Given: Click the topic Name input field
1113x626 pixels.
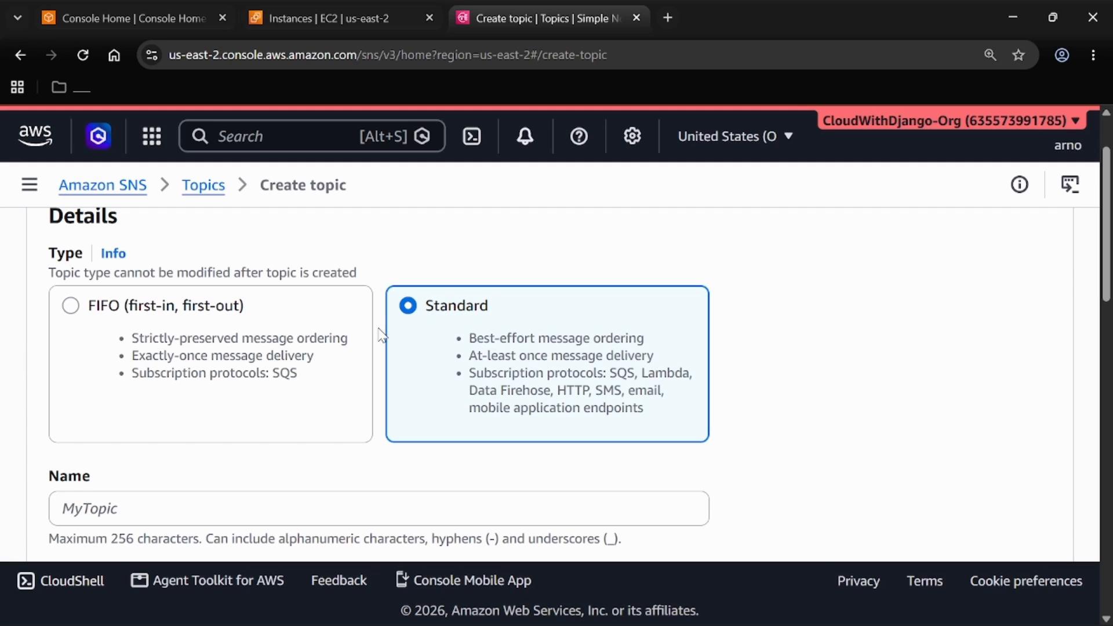Looking at the screenshot, I should tap(379, 508).
